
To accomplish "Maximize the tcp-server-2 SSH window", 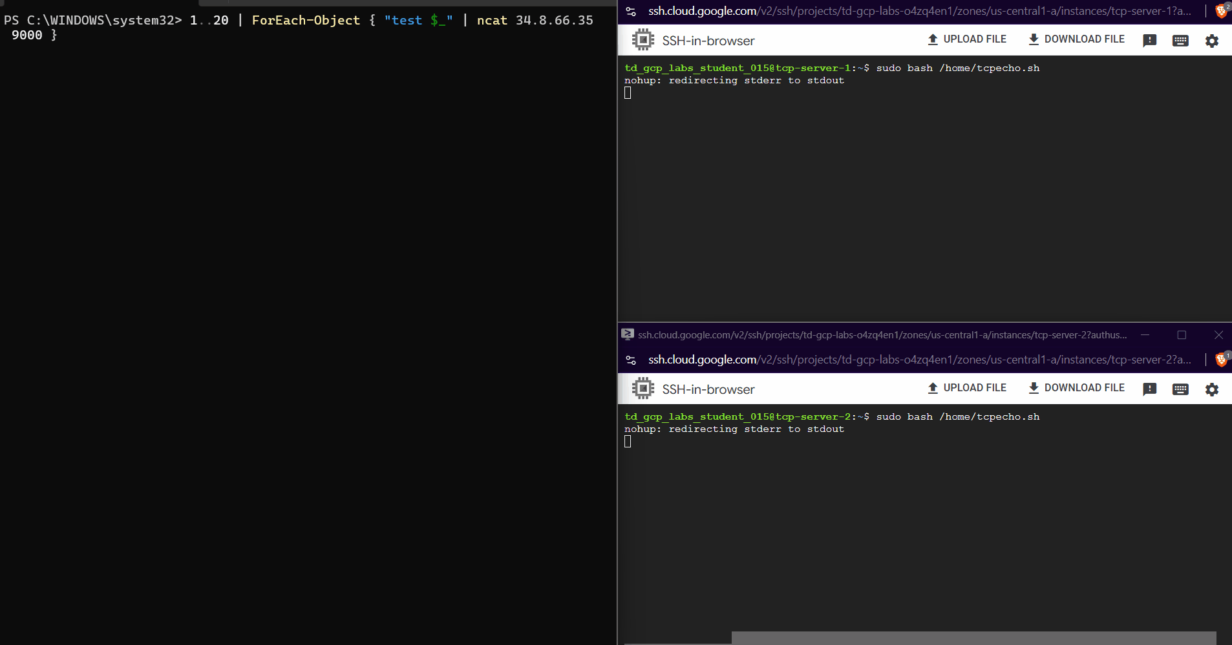I will [x=1182, y=335].
